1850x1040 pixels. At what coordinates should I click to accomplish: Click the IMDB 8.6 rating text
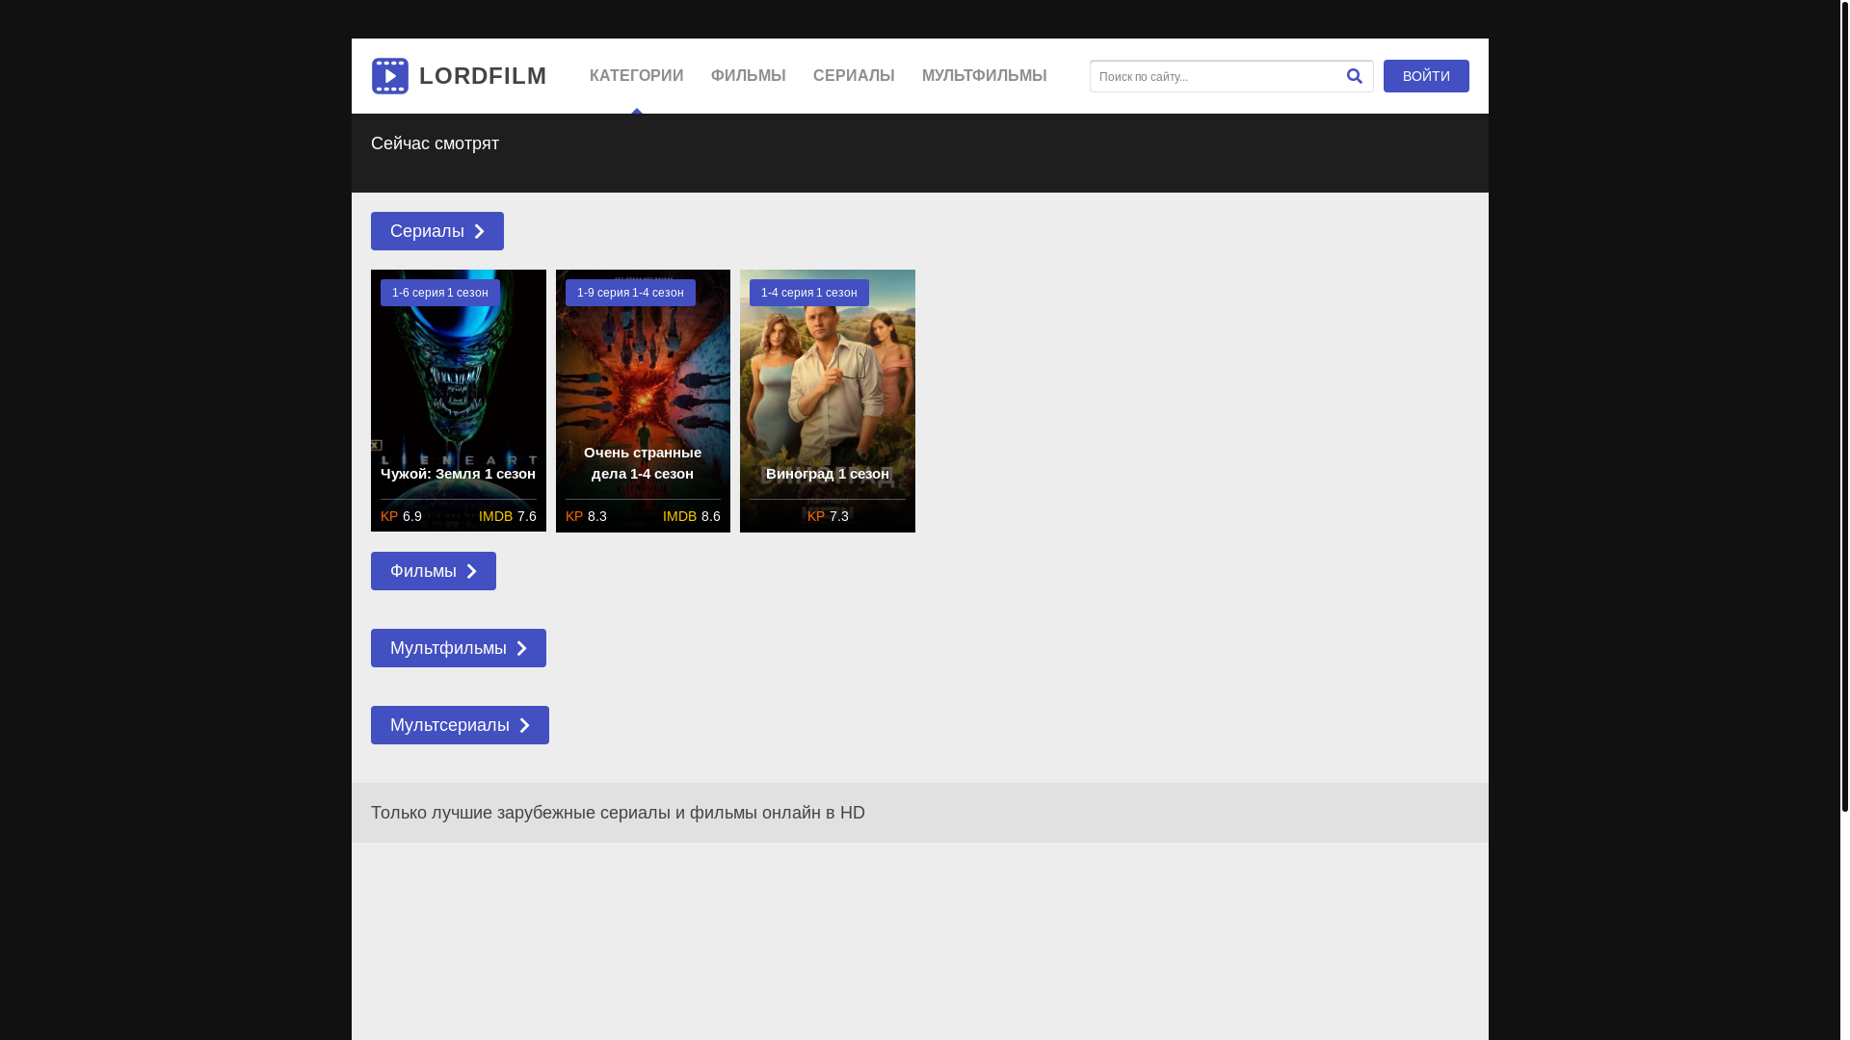point(692,516)
